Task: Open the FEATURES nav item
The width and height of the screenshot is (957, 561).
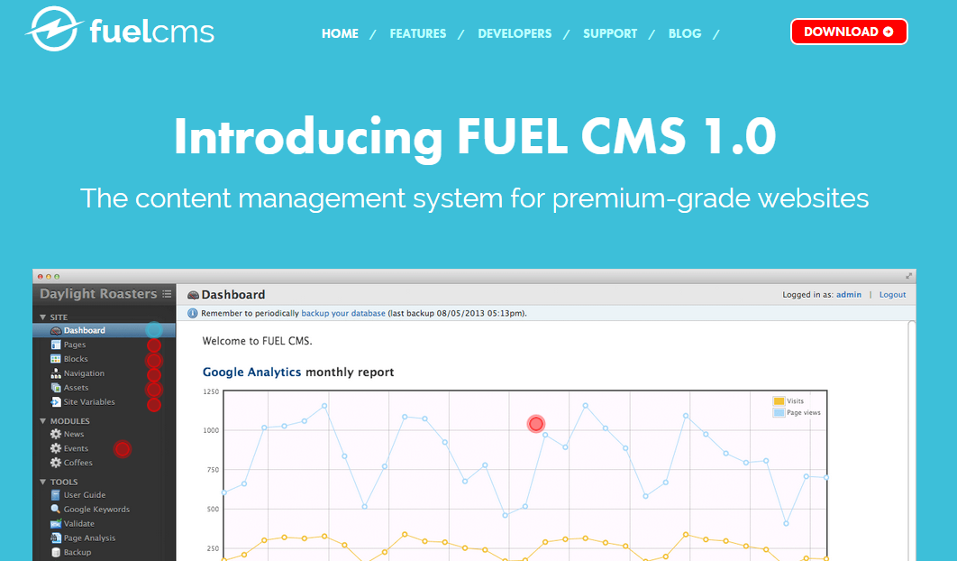Action: tap(418, 33)
